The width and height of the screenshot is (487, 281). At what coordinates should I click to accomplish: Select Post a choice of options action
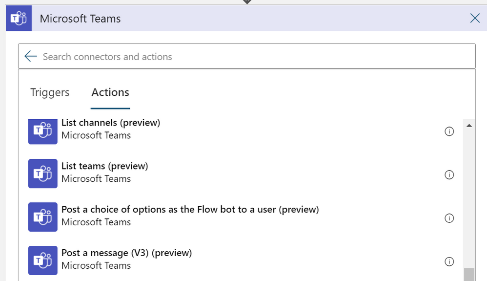tap(190, 210)
